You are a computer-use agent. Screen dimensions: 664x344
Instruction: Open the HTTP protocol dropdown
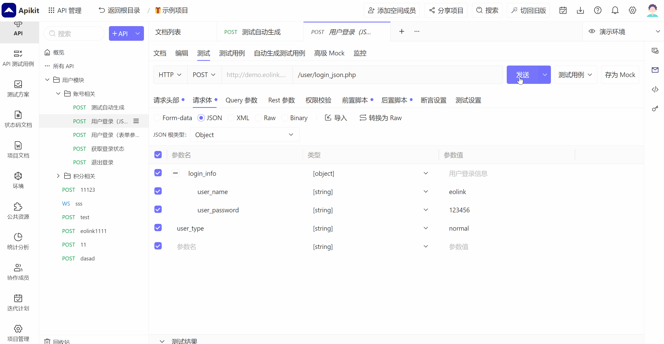(x=170, y=75)
